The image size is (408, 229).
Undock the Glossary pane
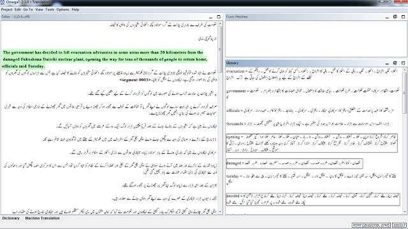[395, 63]
